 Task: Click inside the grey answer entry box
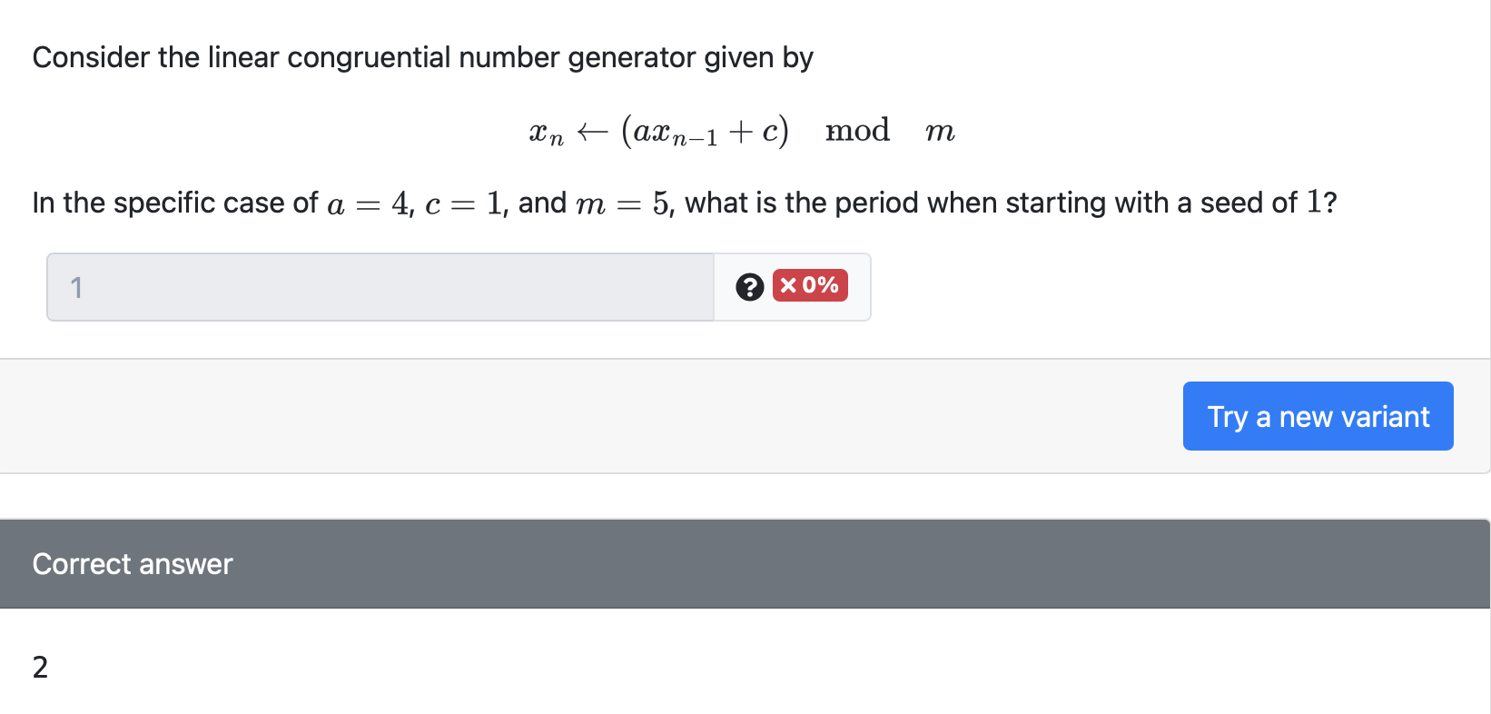[380, 286]
